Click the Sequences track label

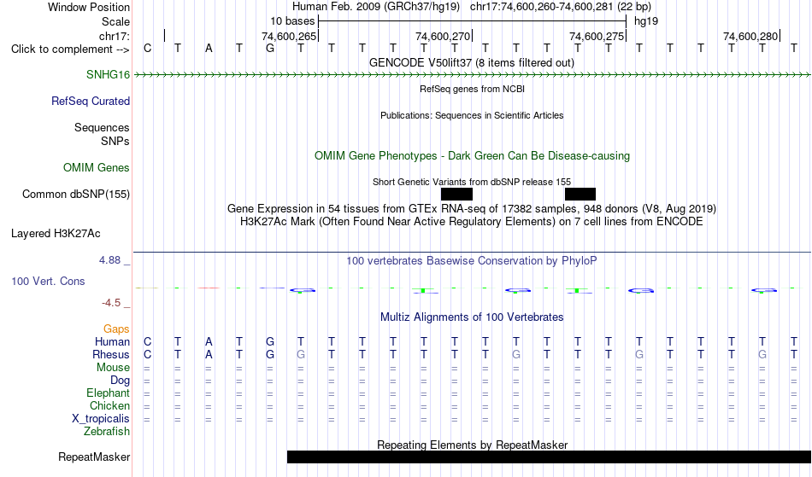click(x=102, y=127)
